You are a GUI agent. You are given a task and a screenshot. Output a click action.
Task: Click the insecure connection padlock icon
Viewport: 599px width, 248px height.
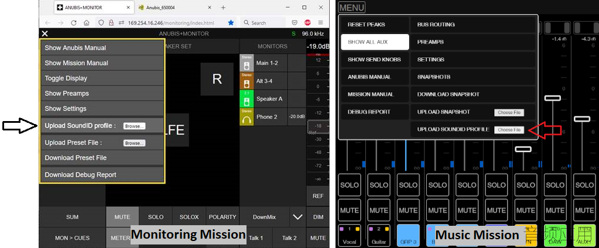[111, 23]
